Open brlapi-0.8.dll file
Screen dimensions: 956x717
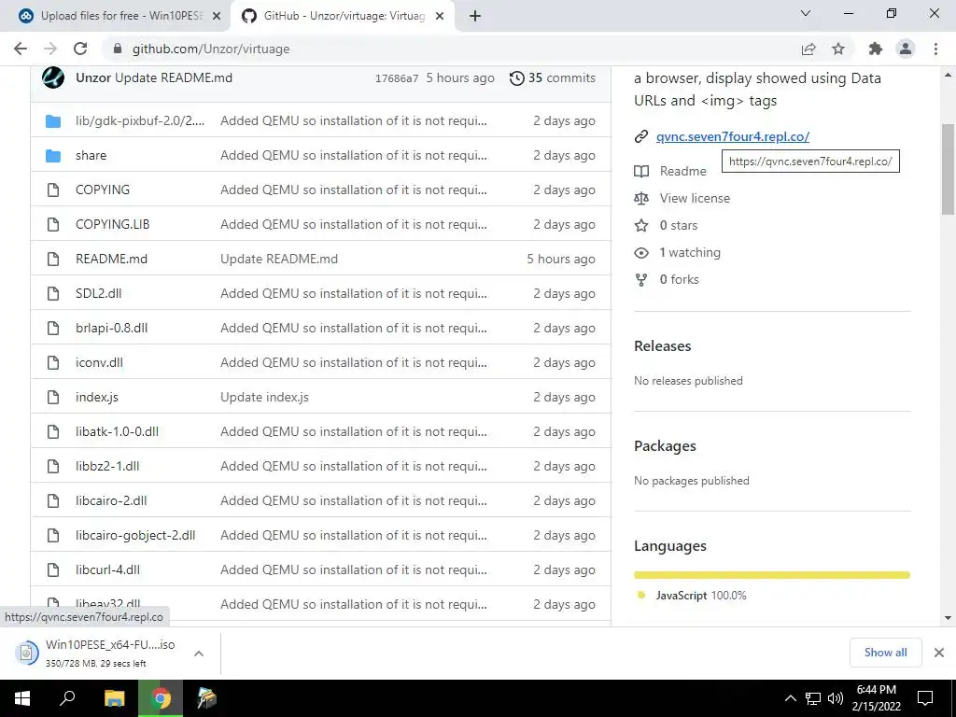coord(112,328)
